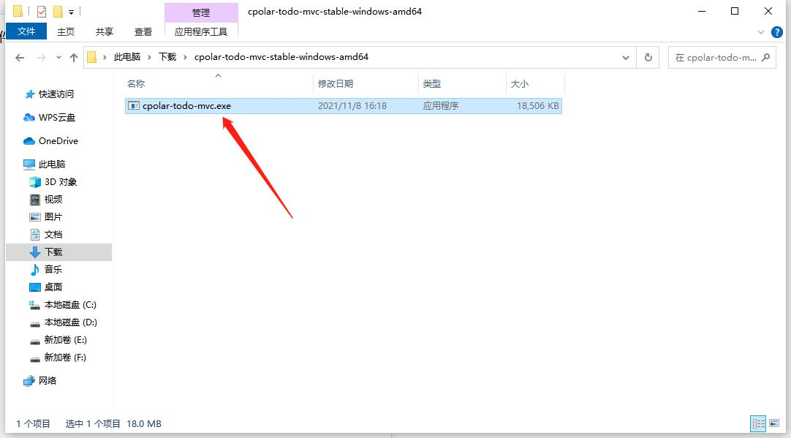Open recent locations dropdown arrow
The width and height of the screenshot is (791, 438).
[58, 58]
